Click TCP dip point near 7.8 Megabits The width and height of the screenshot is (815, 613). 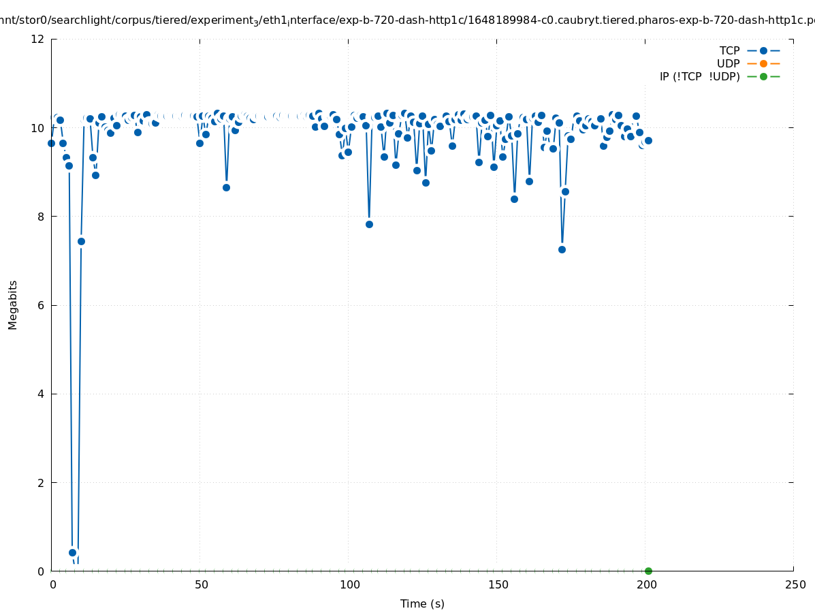[369, 224]
